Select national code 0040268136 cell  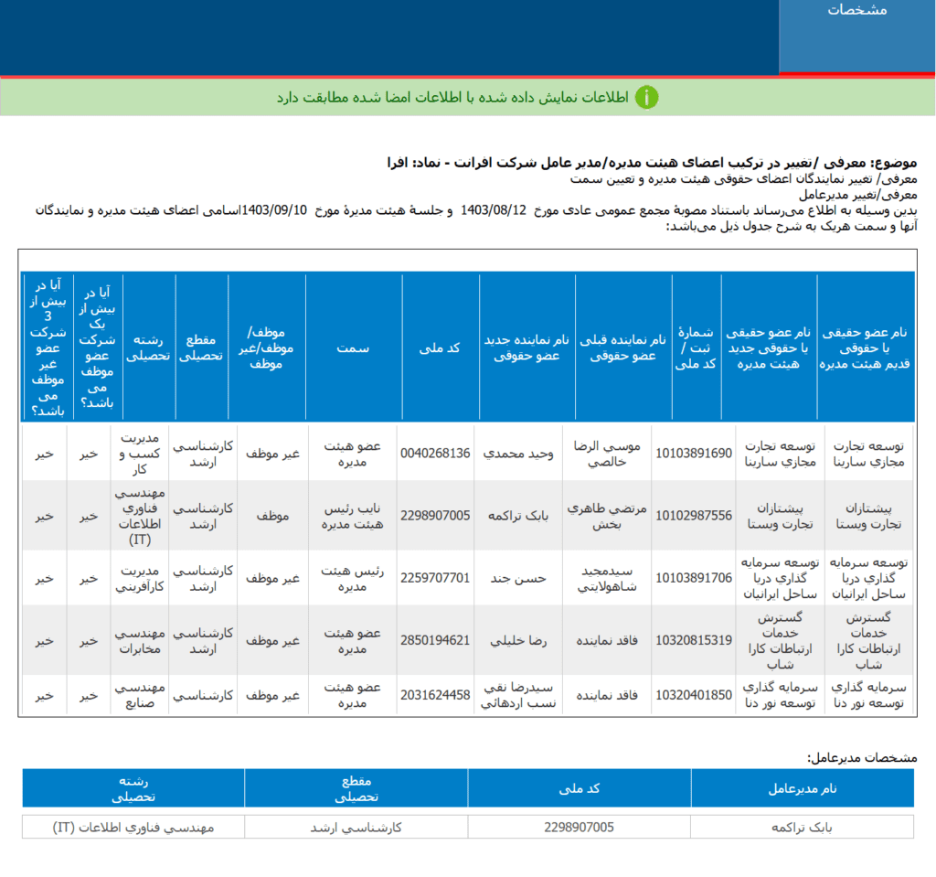pos(435,453)
